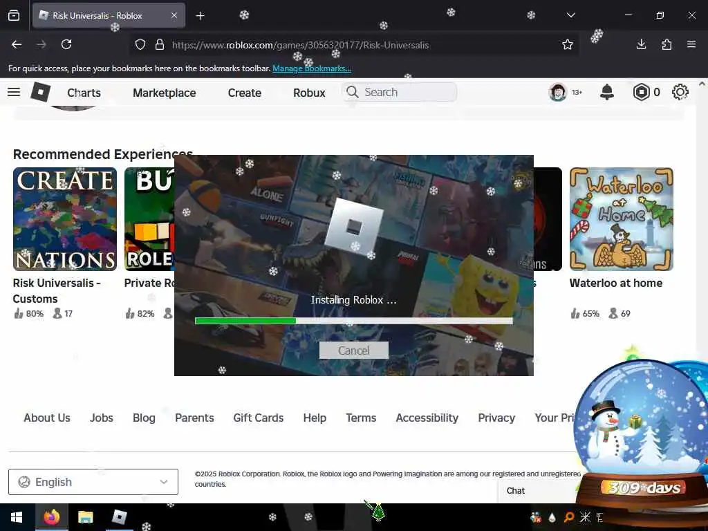Click the Waterloo at home title
Viewport: 708px width, 531px height.
[x=616, y=283]
